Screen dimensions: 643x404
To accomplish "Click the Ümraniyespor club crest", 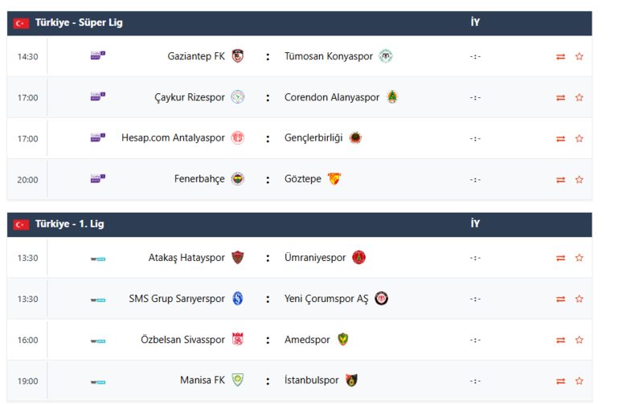I will click(358, 258).
